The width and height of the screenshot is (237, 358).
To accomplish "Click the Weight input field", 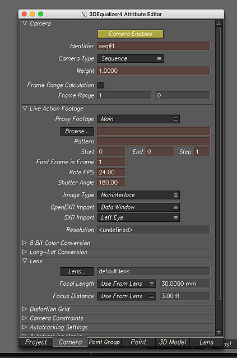I will pos(154,71).
